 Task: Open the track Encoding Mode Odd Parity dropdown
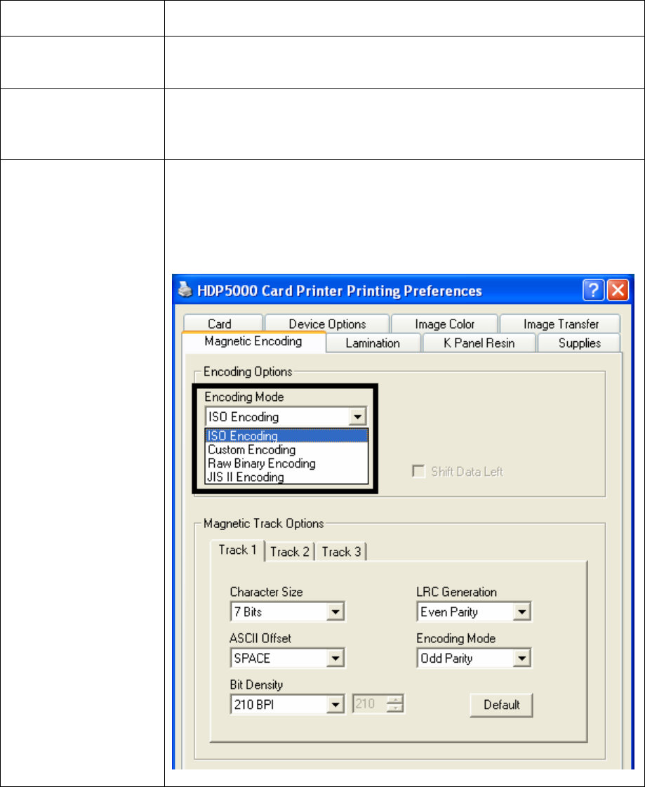pos(474,658)
